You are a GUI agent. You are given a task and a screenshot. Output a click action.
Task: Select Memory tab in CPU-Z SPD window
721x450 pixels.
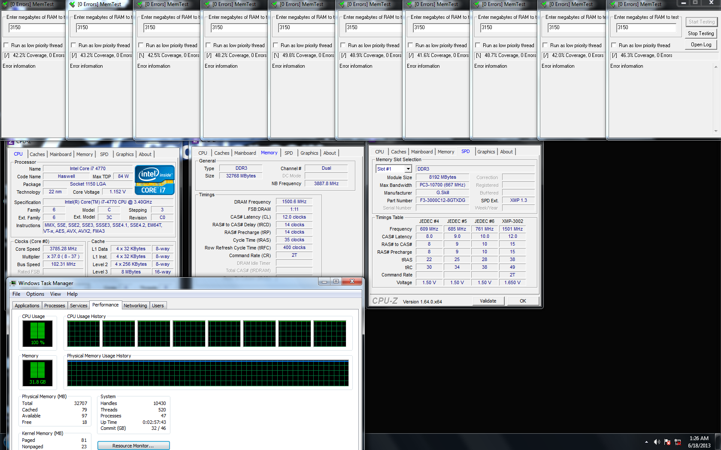point(446,152)
